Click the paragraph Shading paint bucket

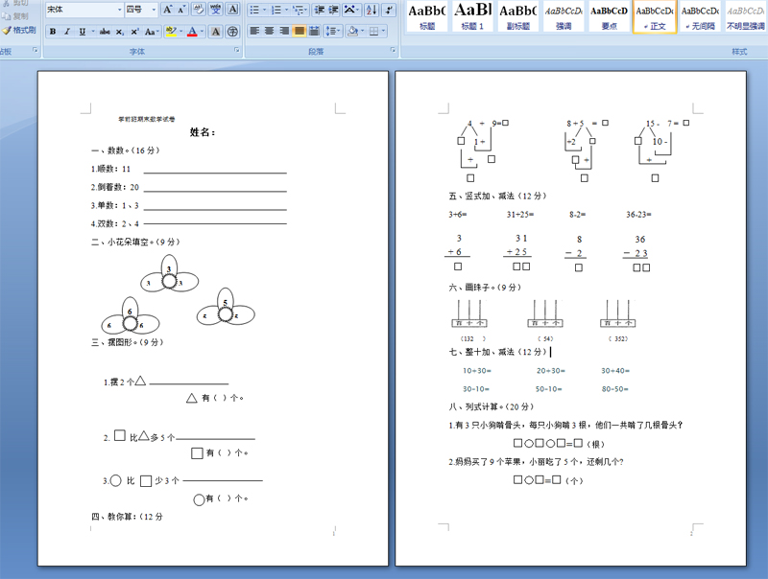point(351,32)
